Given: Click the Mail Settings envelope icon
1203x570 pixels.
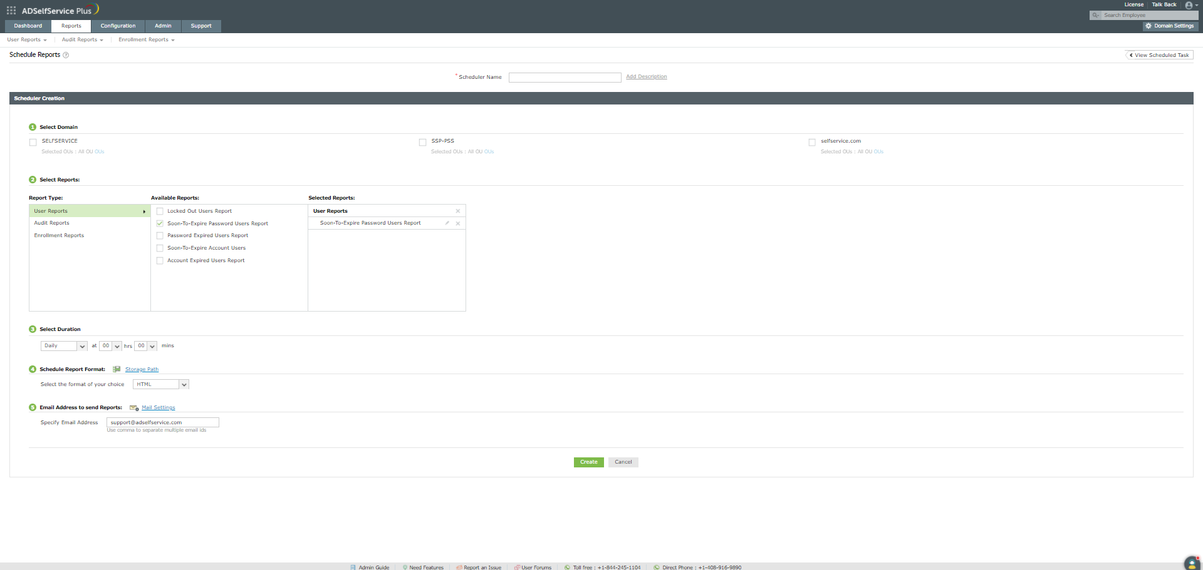Looking at the screenshot, I should (x=134, y=408).
